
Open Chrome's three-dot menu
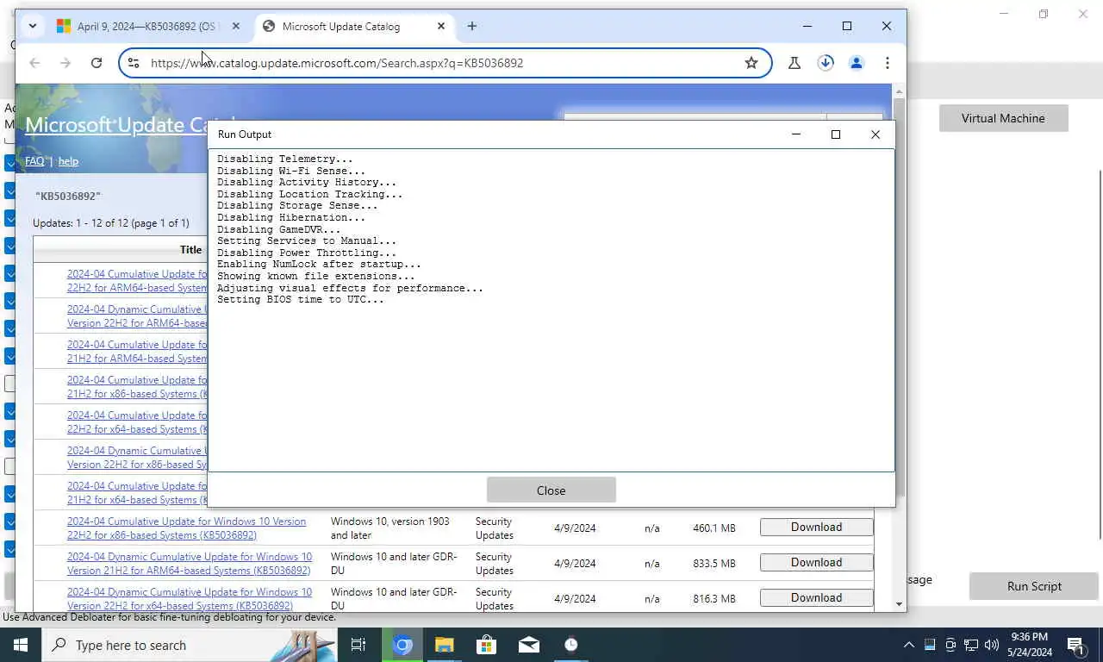click(x=888, y=63)
